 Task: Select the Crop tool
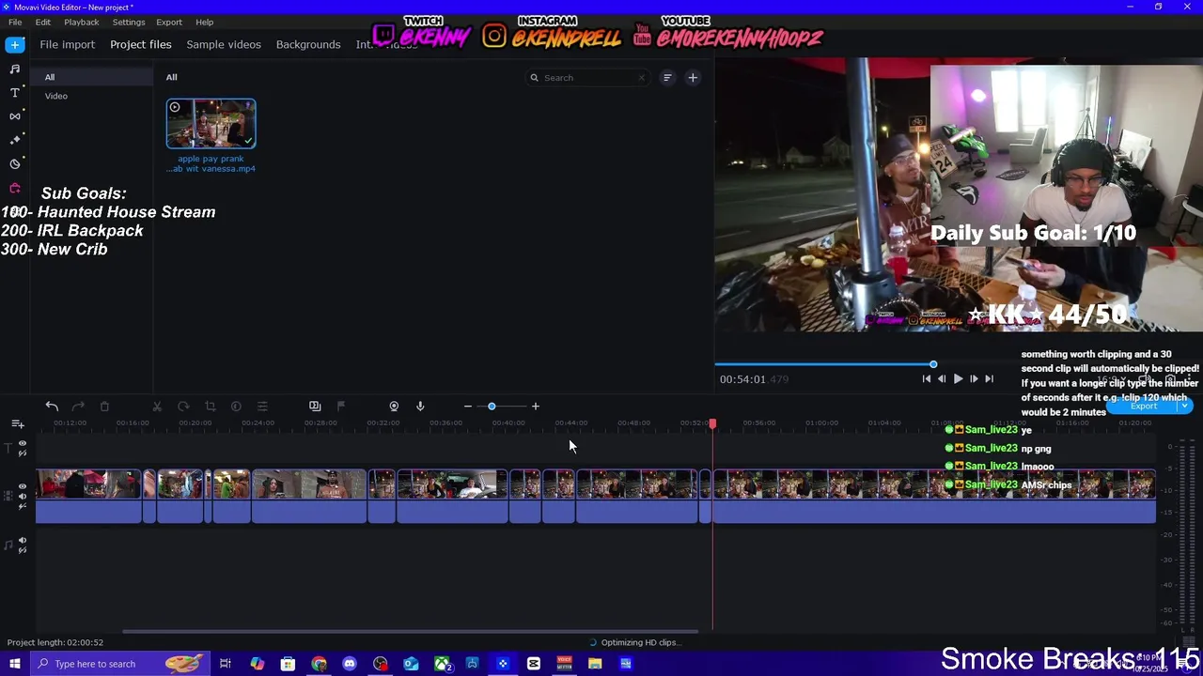[210, 407]
